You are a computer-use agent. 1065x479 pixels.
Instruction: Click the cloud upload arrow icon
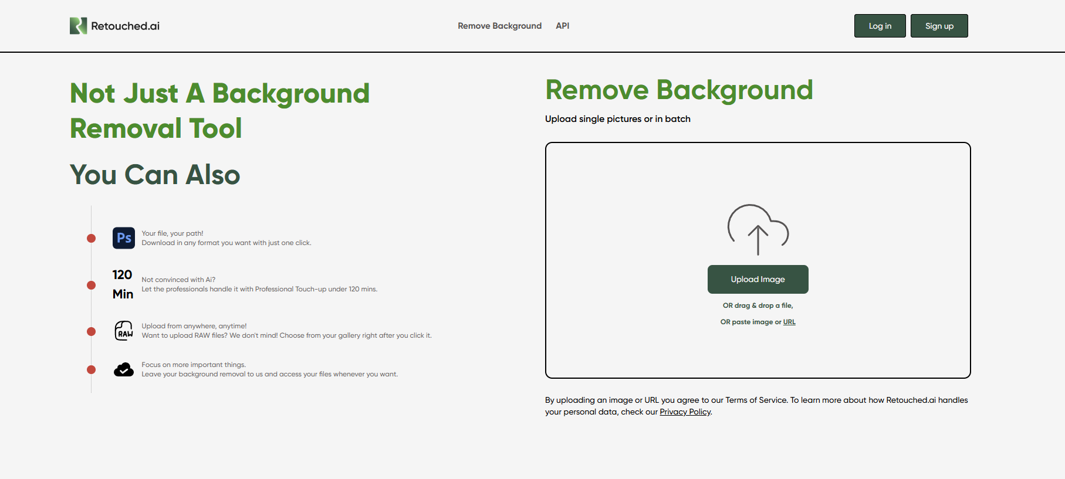[758, 230]
